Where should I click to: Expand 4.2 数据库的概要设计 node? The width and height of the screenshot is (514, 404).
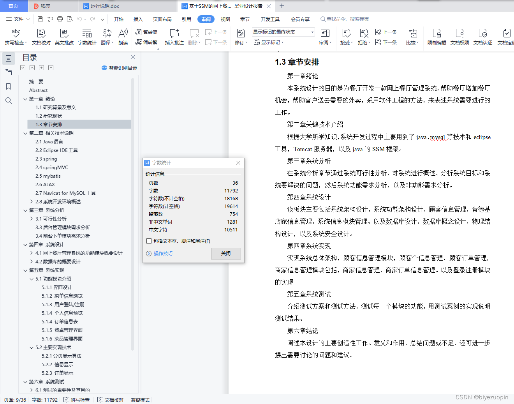[x=32, y=262]
